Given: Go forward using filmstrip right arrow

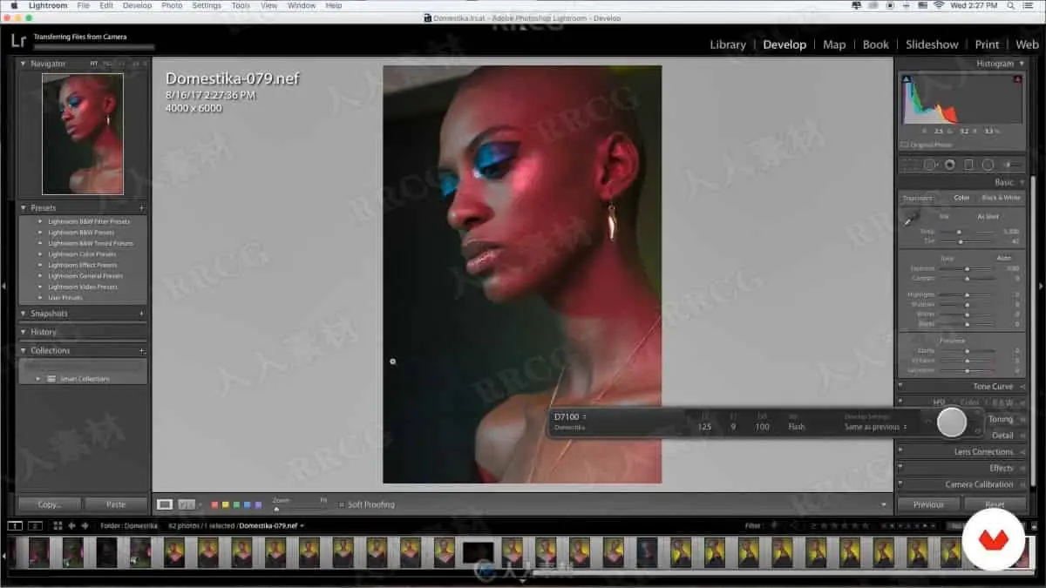Looking at the screenshot, I should tap(85, 525).
